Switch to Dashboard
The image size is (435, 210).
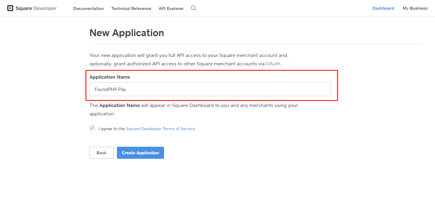(383, 8)
